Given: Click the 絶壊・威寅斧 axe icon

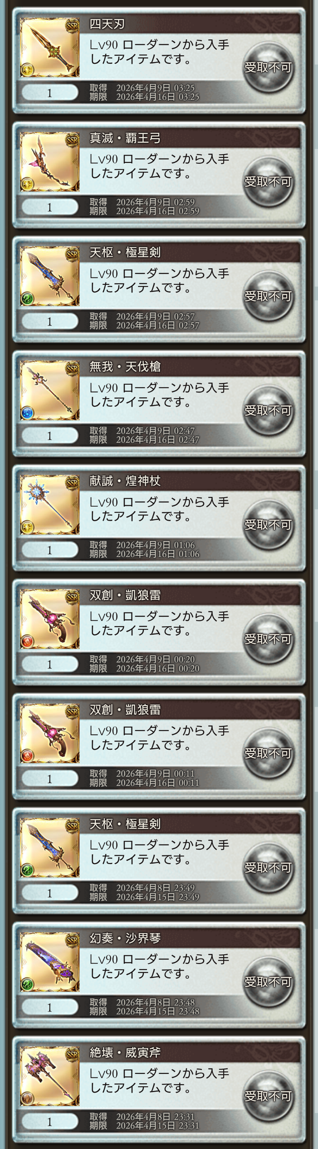Looking at the screenshot, I should click(50, 1076).
